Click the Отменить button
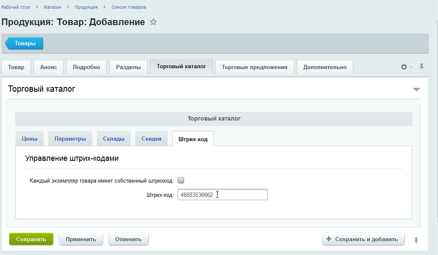438x255 pixels. [128, 240]
